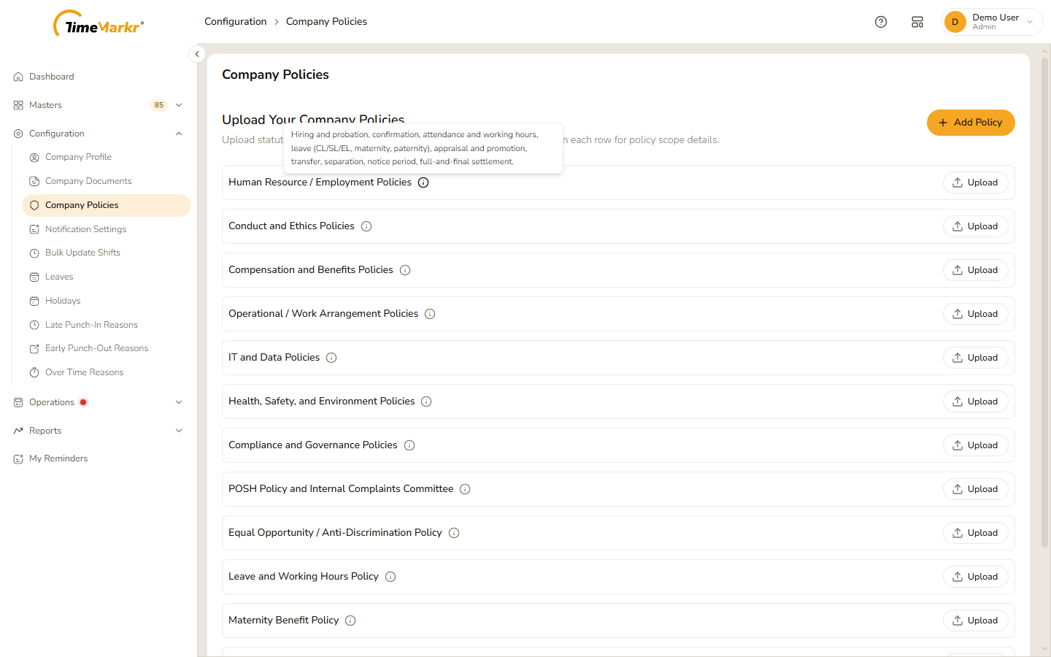
Task: Click scrollbar down arrow at bottom right
Action: [x=1045, y=649]
